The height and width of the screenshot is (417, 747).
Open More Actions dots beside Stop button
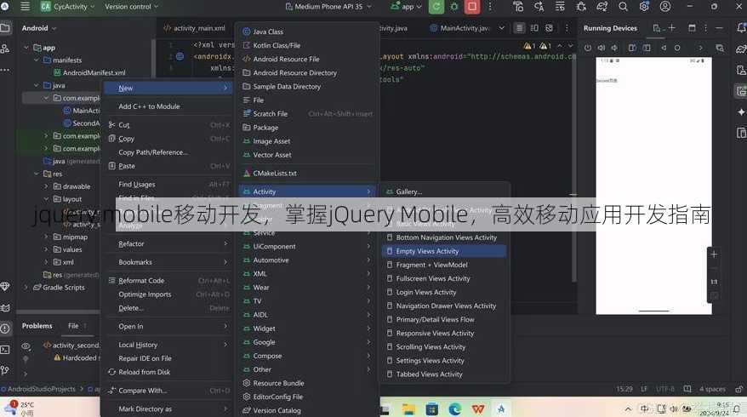[x=490, y=7]
